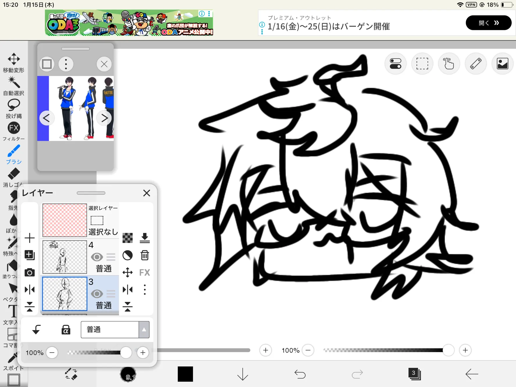Viewport: 516px width, 387px height.
Task: Tap the half-circle invert layer icon
Action: click(127, 255)
